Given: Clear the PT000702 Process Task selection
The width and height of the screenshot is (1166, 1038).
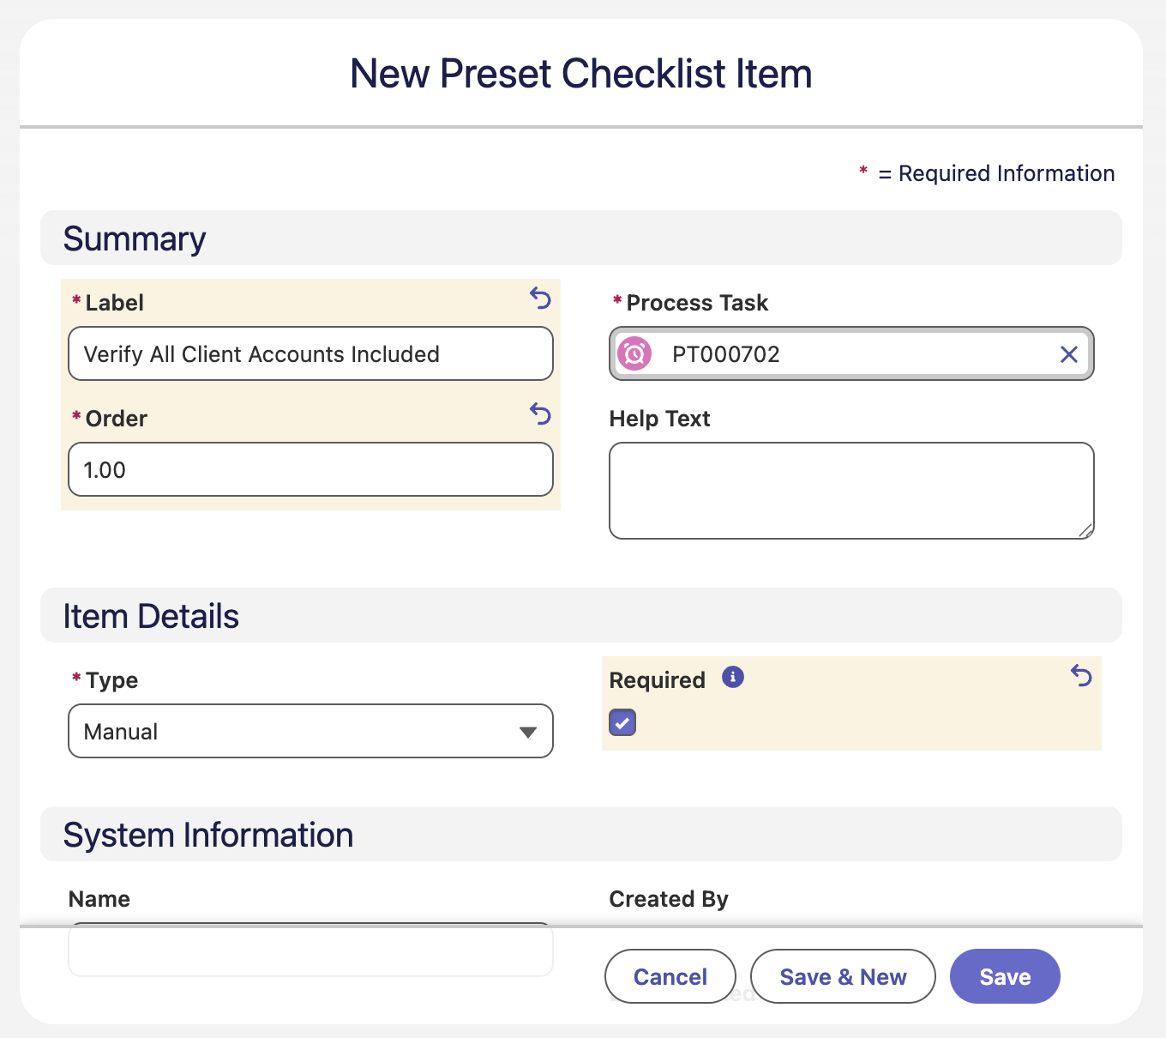Looking at the screenshot, I should point(1069,354).
